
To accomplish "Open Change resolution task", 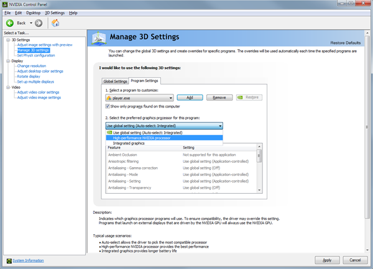I will pyautogui.click(x=32, y=66).
